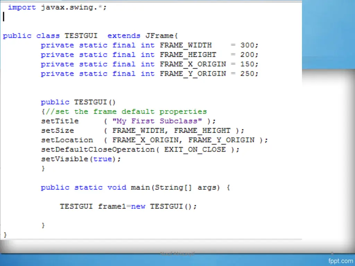
Task: Click the 'import javax.swing.*;' line
Action: tap(57, 8)
